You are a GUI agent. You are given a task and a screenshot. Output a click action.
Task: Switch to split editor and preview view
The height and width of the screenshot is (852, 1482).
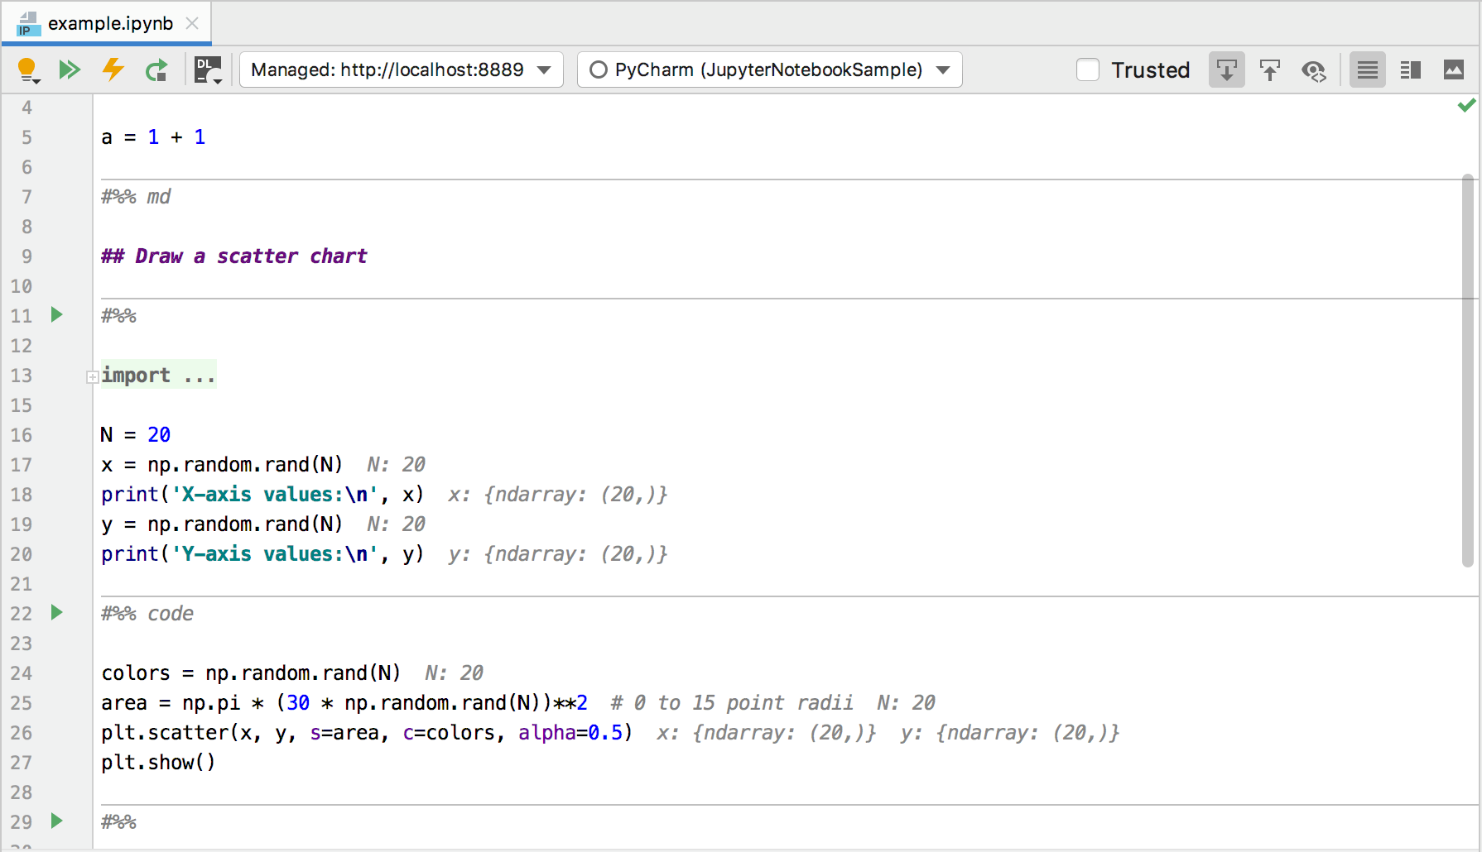pos(1410,70)
